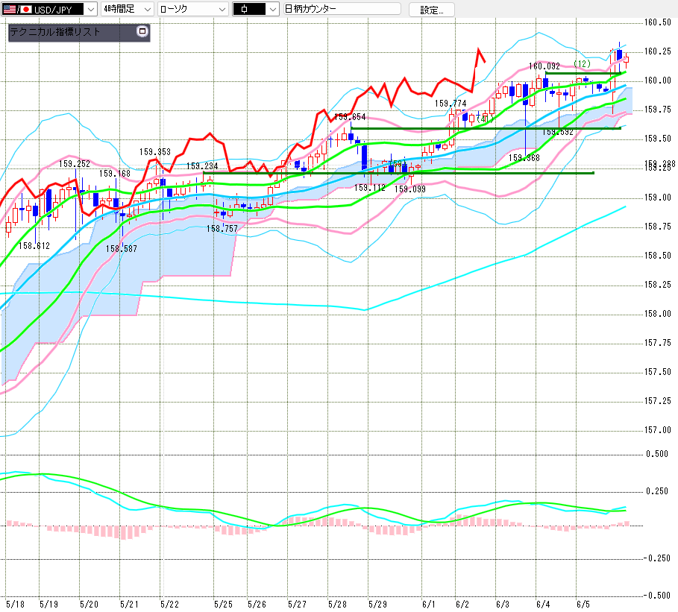Viewport: 678px width, 612px height.
Task: Click the green (12) day counter label
Action: coord(582,63)
